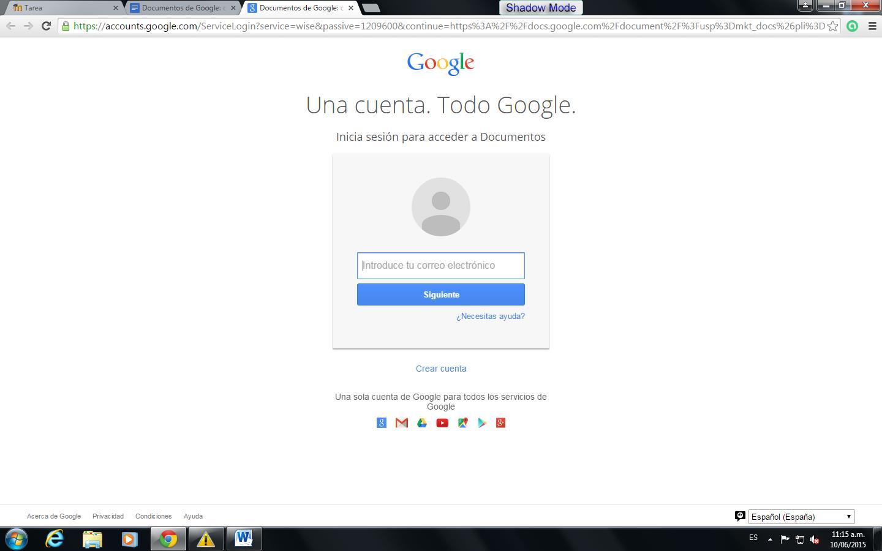Open the Chrome hamburger menu

coord(873,26)
